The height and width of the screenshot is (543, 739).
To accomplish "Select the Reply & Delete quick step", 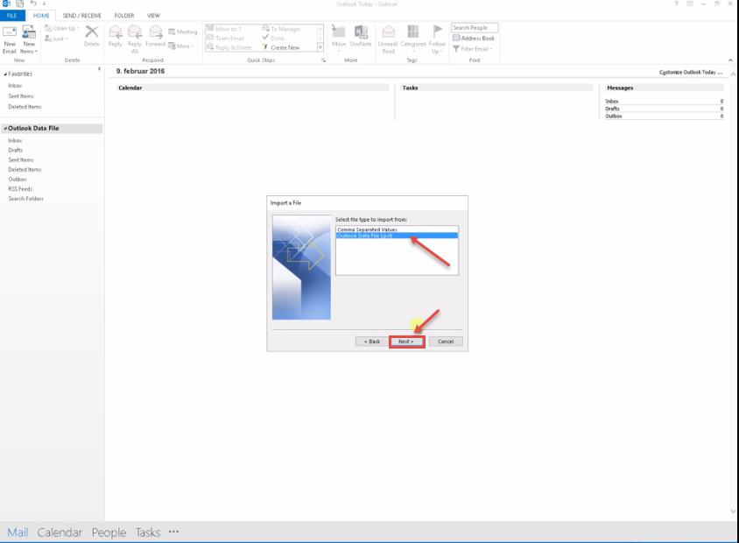I will pyautogui.click(x=229, y=47).
